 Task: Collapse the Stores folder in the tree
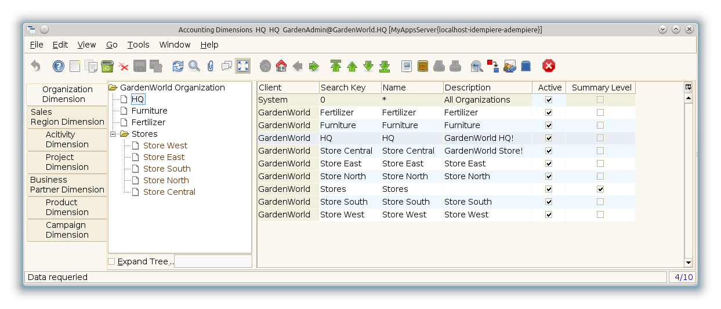[x=114, y=134]
